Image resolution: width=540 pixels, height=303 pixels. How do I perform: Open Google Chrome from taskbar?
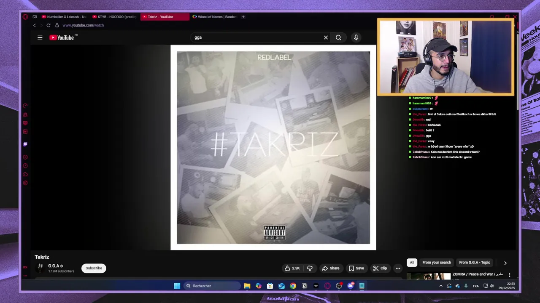click(x=293, y=286)
